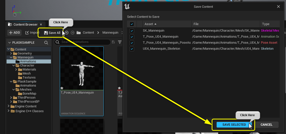Click the Import button in Content Browser

coord(32,33)
